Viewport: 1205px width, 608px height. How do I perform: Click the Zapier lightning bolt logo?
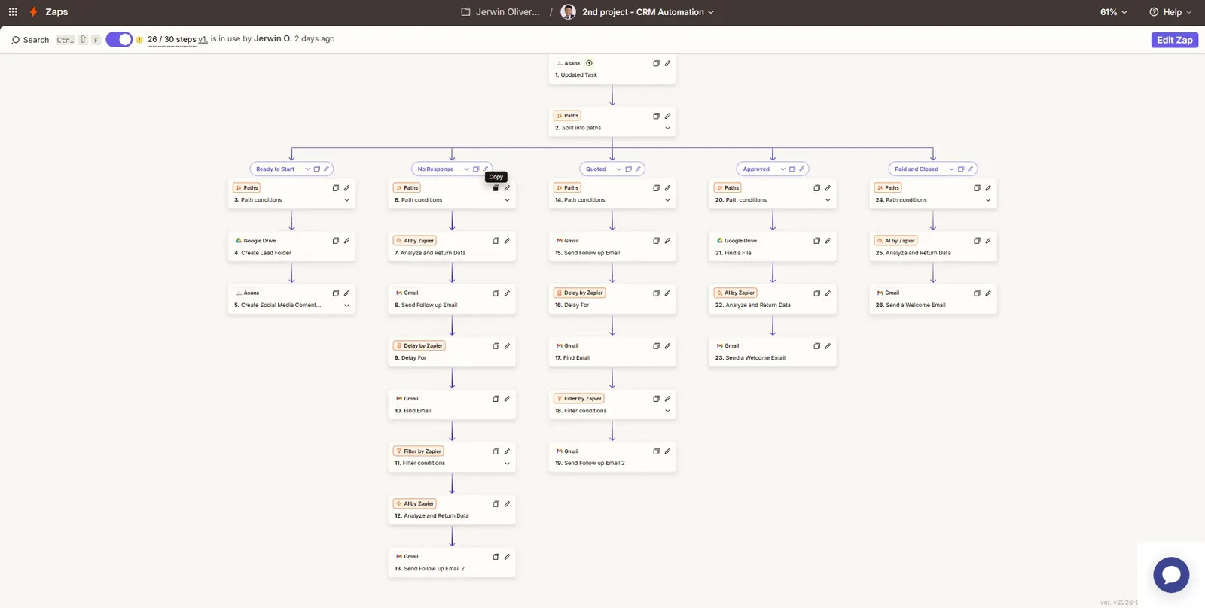coord(33,12)
